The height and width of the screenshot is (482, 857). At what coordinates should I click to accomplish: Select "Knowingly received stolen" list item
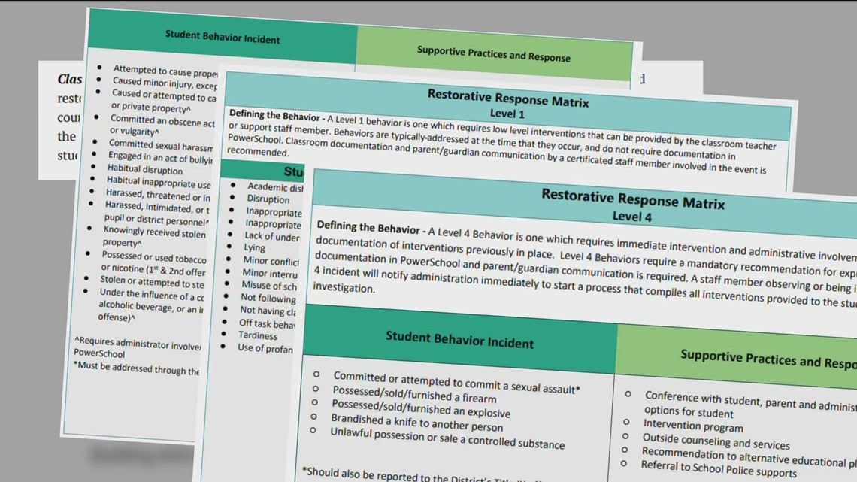154,236
